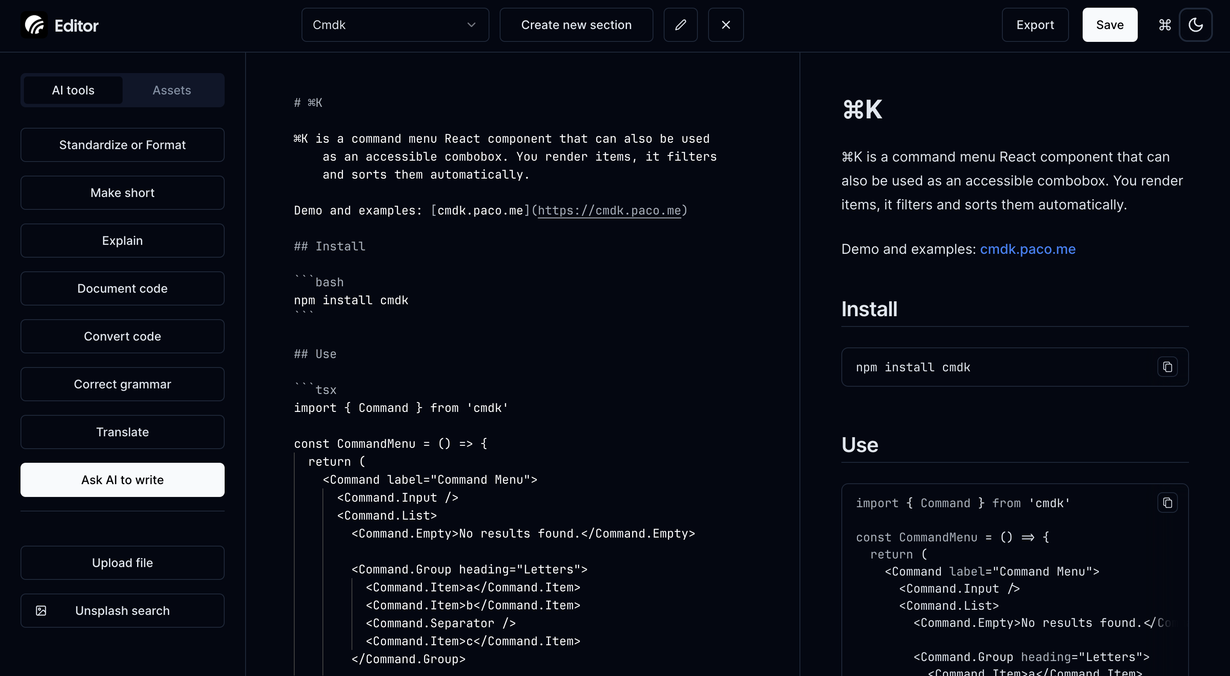The width and height of the screenshot is (1230, 676).
Task: Click the image icon on Unsplash search
Action: pos(41,611)
